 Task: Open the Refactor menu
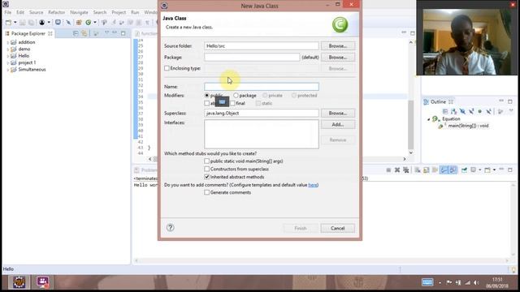coord(57,12)
